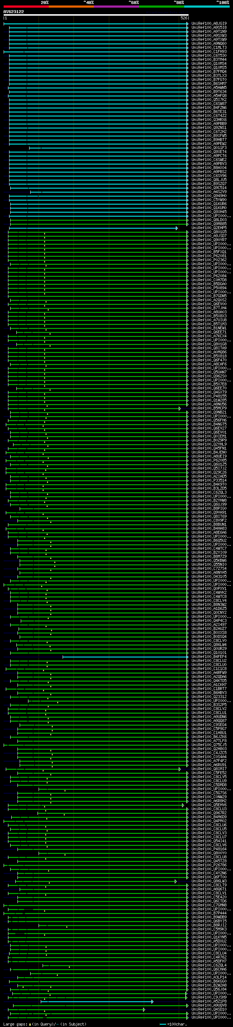
Task: Click the orange ~40% identity legend bar
Action: [71, 7]
